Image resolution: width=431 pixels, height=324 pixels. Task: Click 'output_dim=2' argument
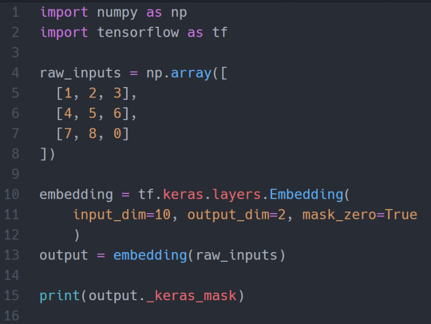[x=237, y=215]
